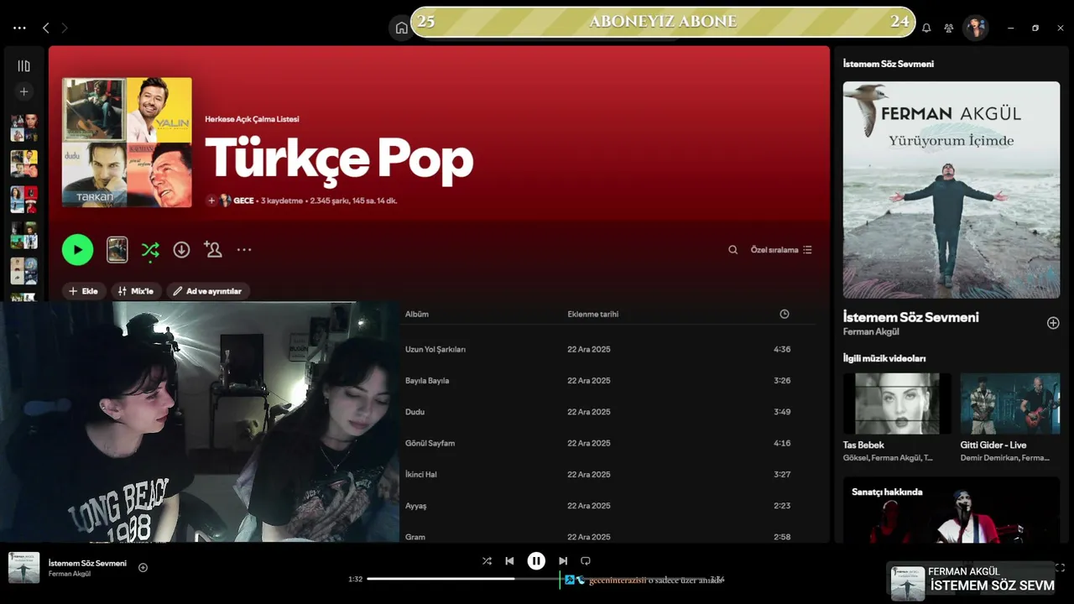Open the Sanatçı hakkında artist card

point(951,510)
